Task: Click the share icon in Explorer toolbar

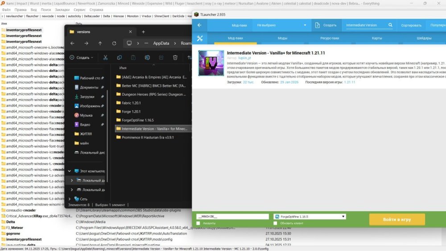Action: coord(161,58)
